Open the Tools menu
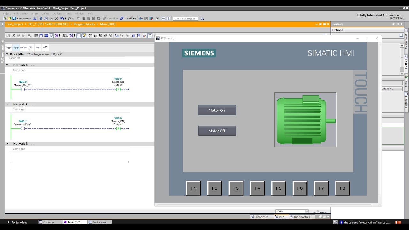 [69, 14]
